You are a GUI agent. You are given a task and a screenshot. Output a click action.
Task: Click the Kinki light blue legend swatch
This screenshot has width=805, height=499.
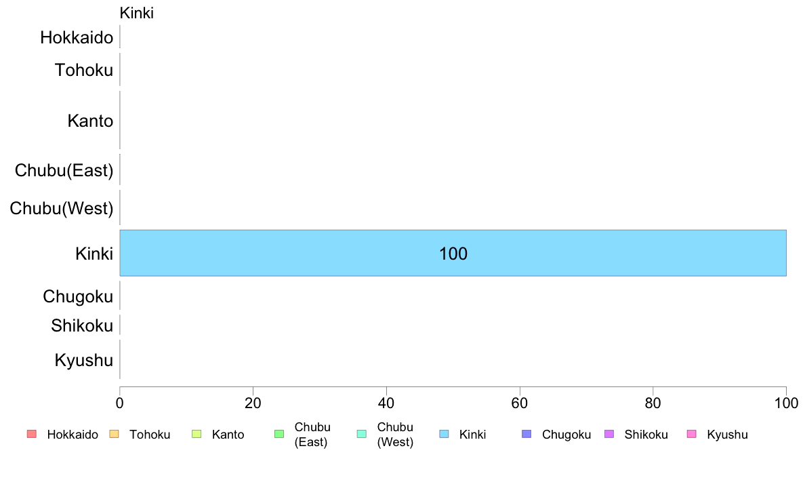click(444, 435)
